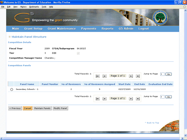Go to first page in lower pager
This screenshot has height=140, width=187.
98,99
